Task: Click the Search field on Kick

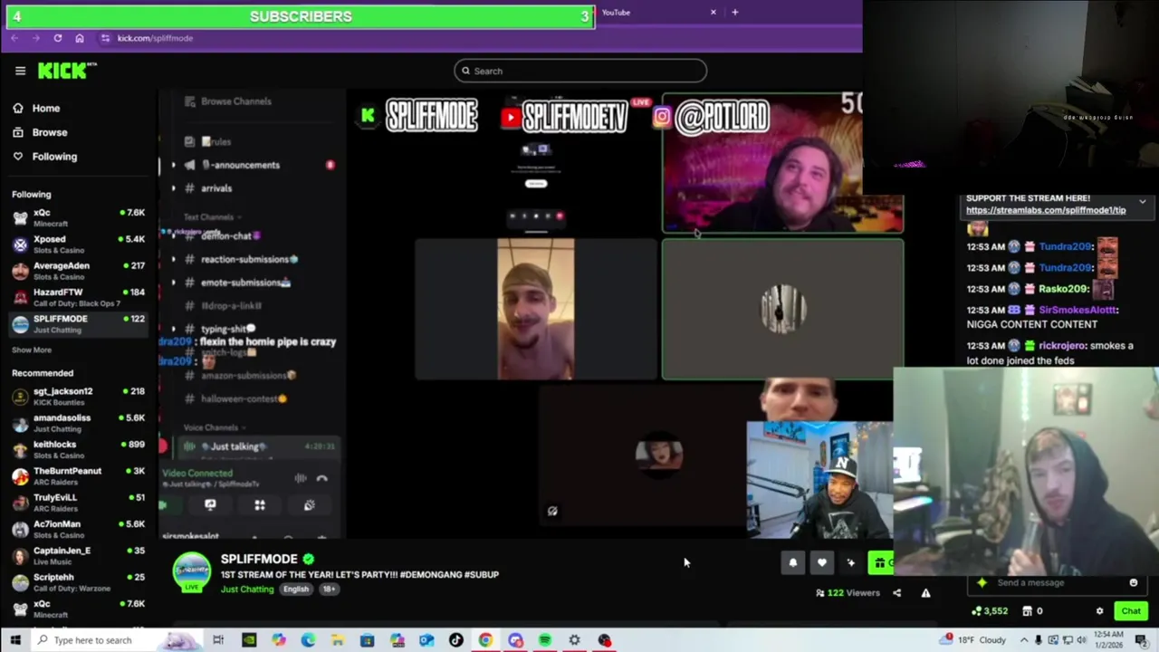Action: click(x=580, y=71)
